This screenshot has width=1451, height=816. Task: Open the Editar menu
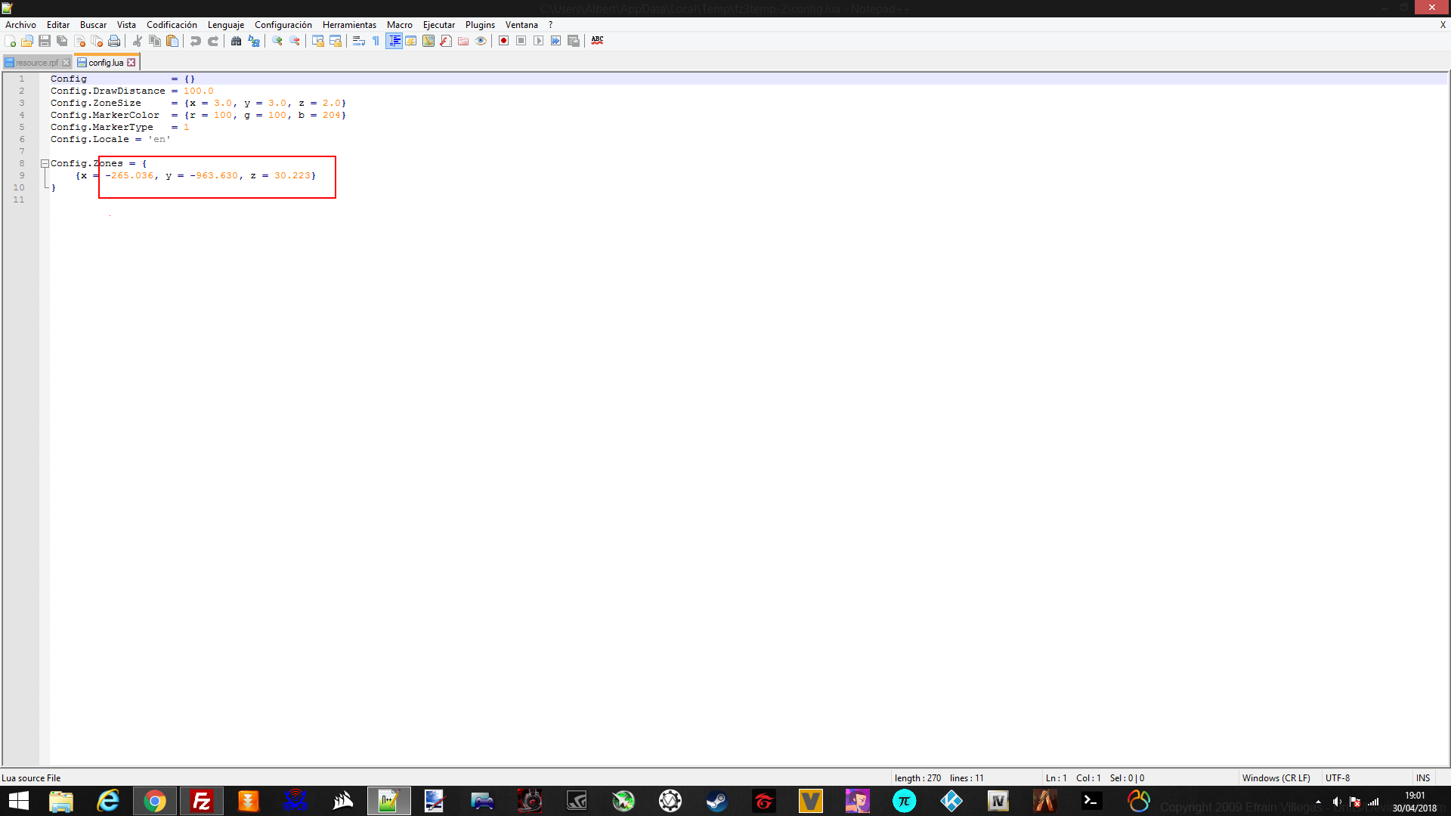point(58,25)
